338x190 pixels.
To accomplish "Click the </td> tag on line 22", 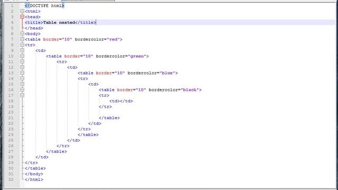I will coord(95,123).
